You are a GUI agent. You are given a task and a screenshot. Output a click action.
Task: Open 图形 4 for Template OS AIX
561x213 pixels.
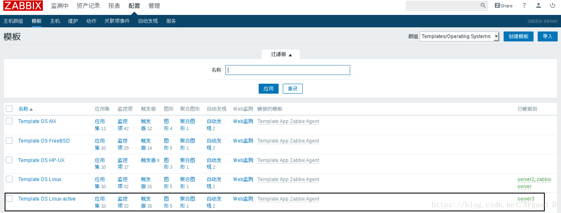pos(166,125)
